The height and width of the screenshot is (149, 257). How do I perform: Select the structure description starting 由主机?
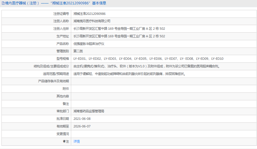pos(147,66)
